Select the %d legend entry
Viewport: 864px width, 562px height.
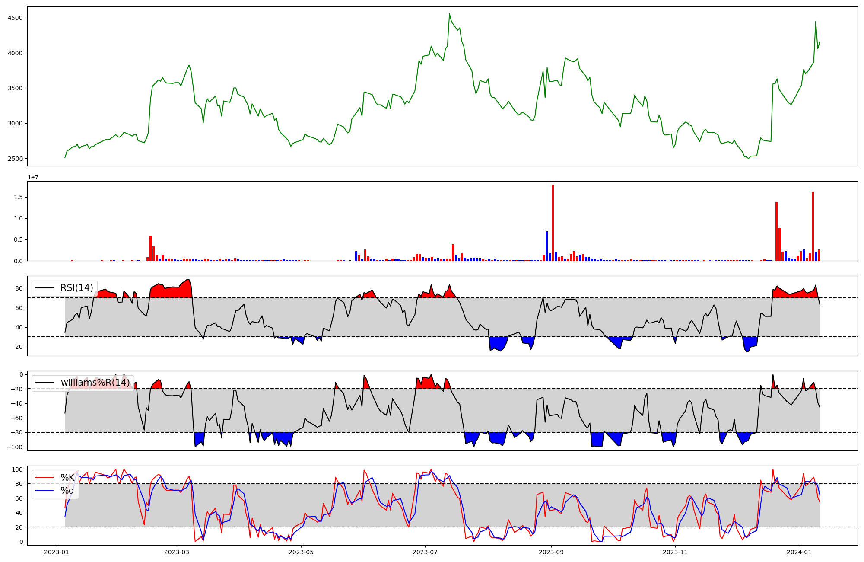click(x=67, y=491)
